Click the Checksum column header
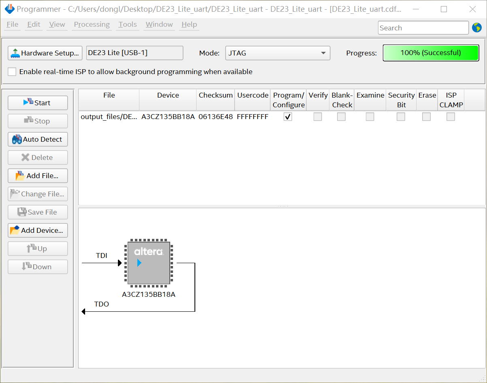Image resolution: width=487 pixels, height=383 pixels. [x=216, y=95]
